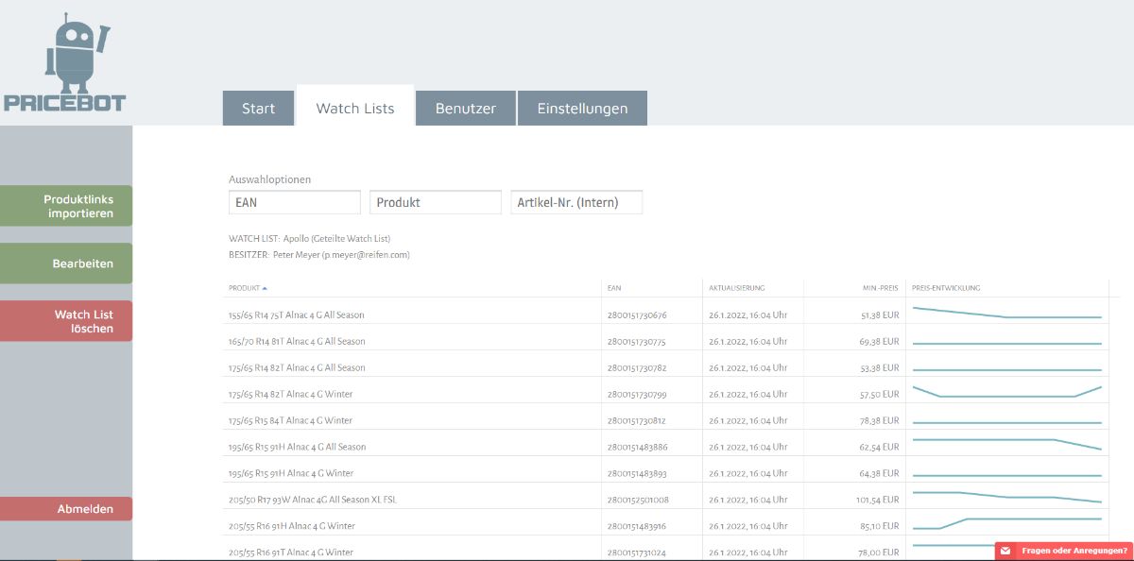Image resolution: width=1134 pixels, height=561 pixels.
Task: Open the Fragen oder Anregungen feedback button
Action: pyautogui.click(x=1074, y=551)
